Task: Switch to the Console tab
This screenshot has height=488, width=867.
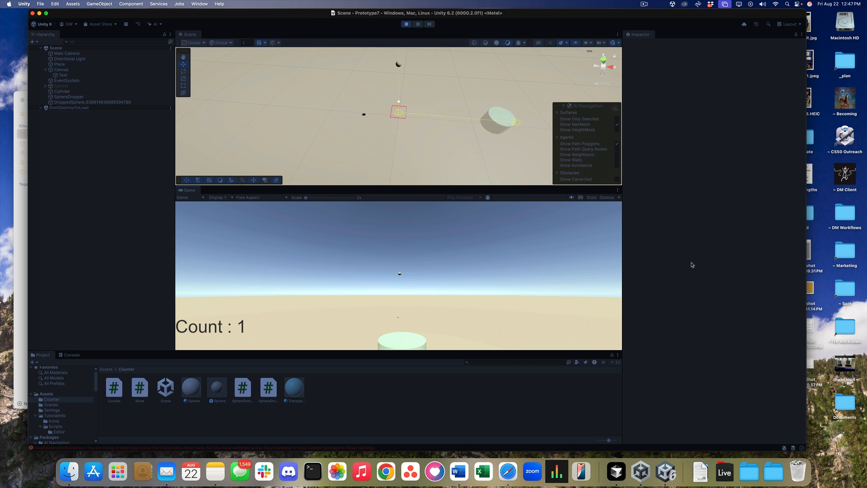Action: (x=69, y=355)
